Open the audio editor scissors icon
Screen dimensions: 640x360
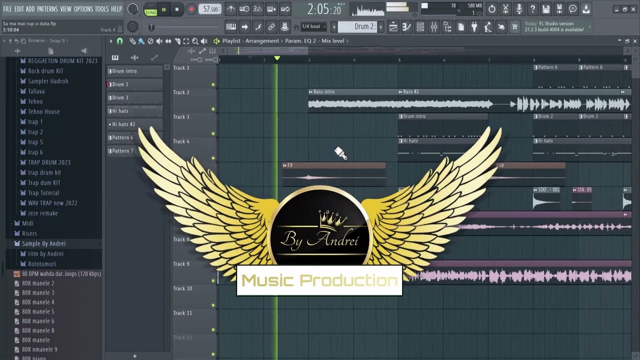click(505, 9)
